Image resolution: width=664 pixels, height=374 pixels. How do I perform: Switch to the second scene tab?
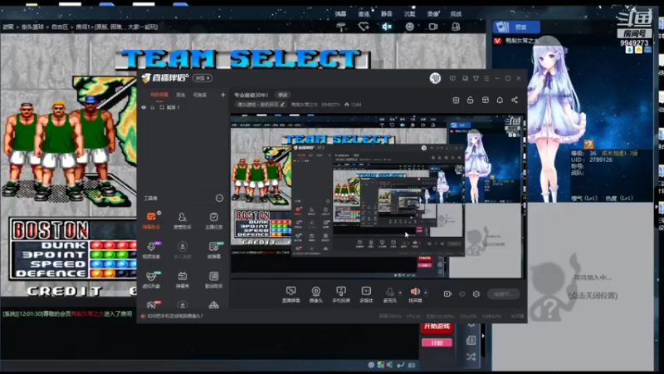coord(180,95)
